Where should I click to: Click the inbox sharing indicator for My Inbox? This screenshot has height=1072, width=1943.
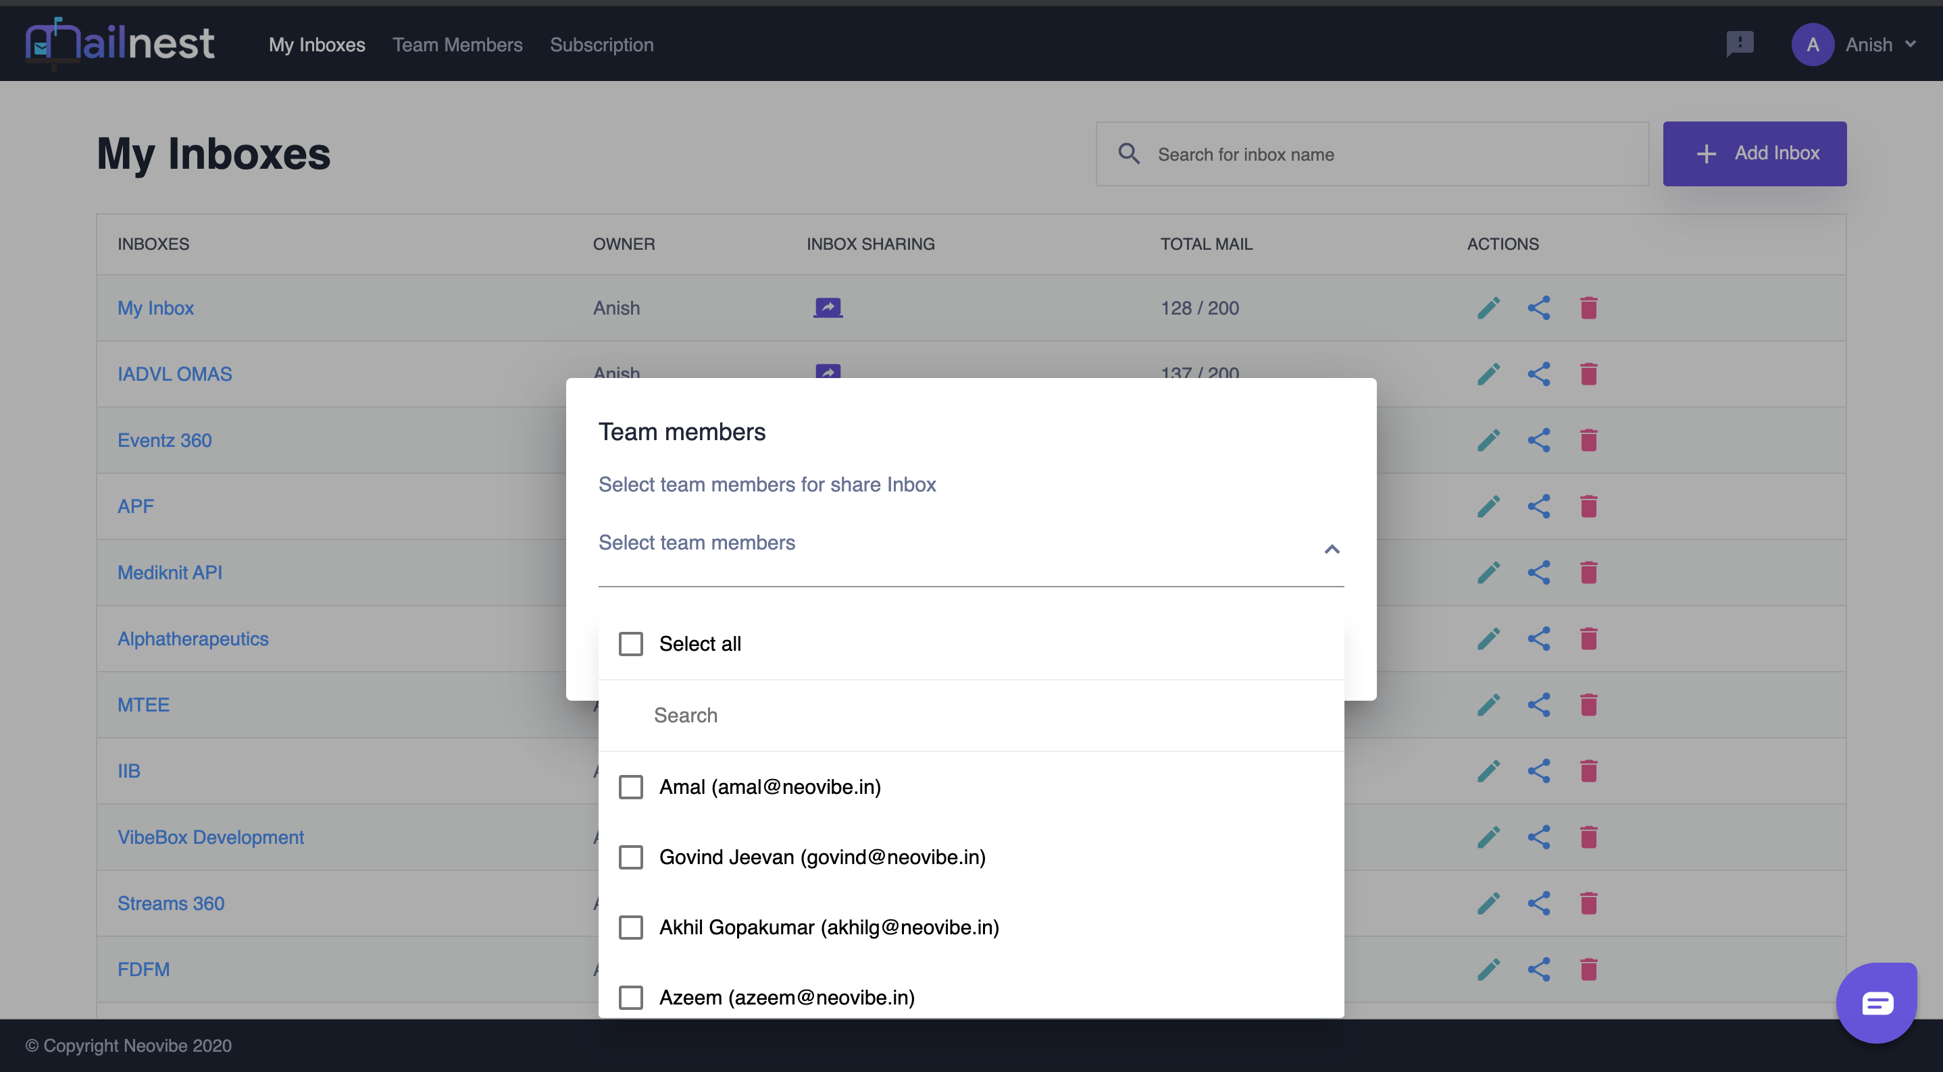pos(828,308)
